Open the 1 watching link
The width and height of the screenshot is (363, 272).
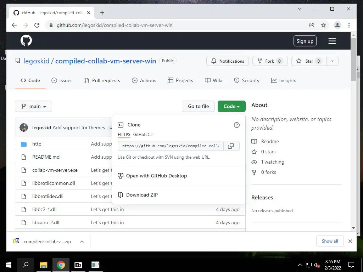[x=268, y=162]
